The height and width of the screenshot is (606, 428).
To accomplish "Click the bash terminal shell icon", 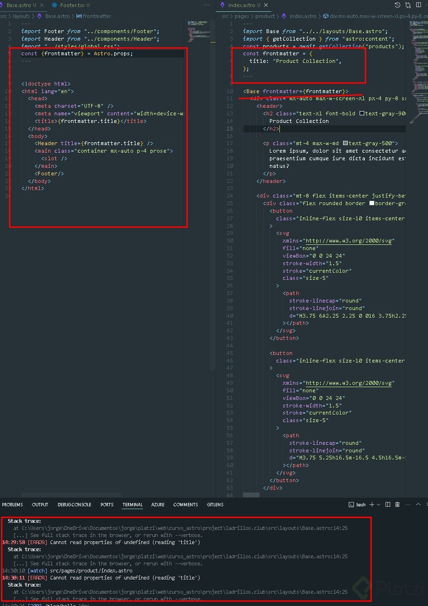I will pyautogui.click(x=351, y=505).
